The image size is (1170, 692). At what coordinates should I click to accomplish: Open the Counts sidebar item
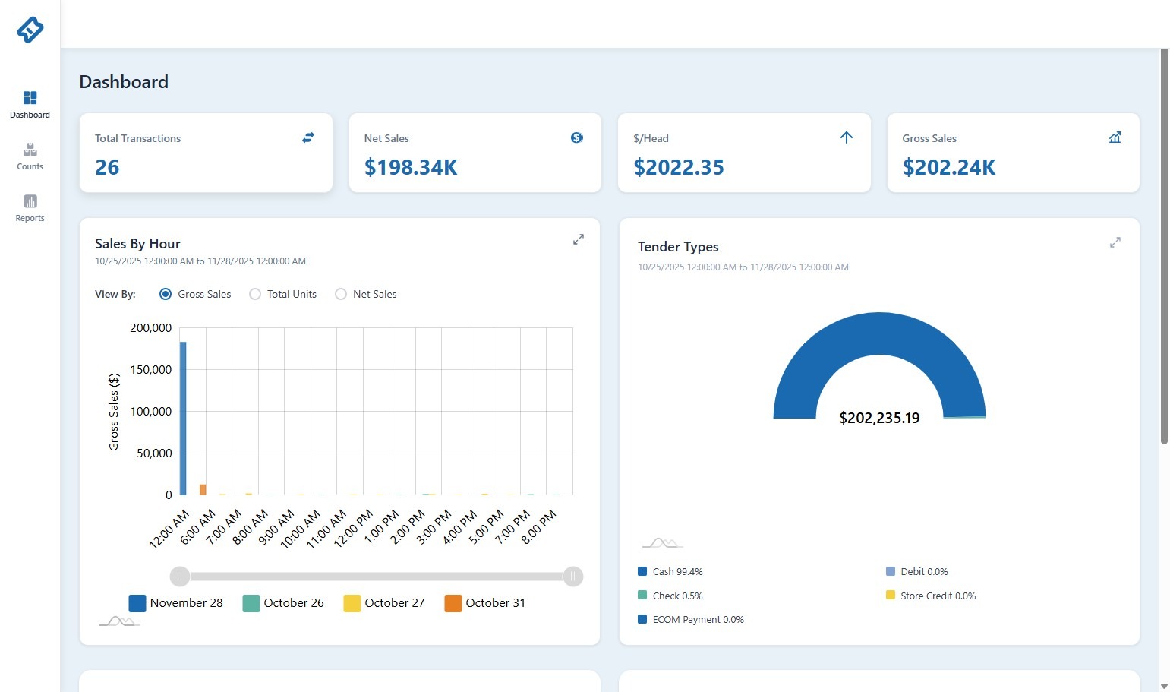(x=30, y=156)
